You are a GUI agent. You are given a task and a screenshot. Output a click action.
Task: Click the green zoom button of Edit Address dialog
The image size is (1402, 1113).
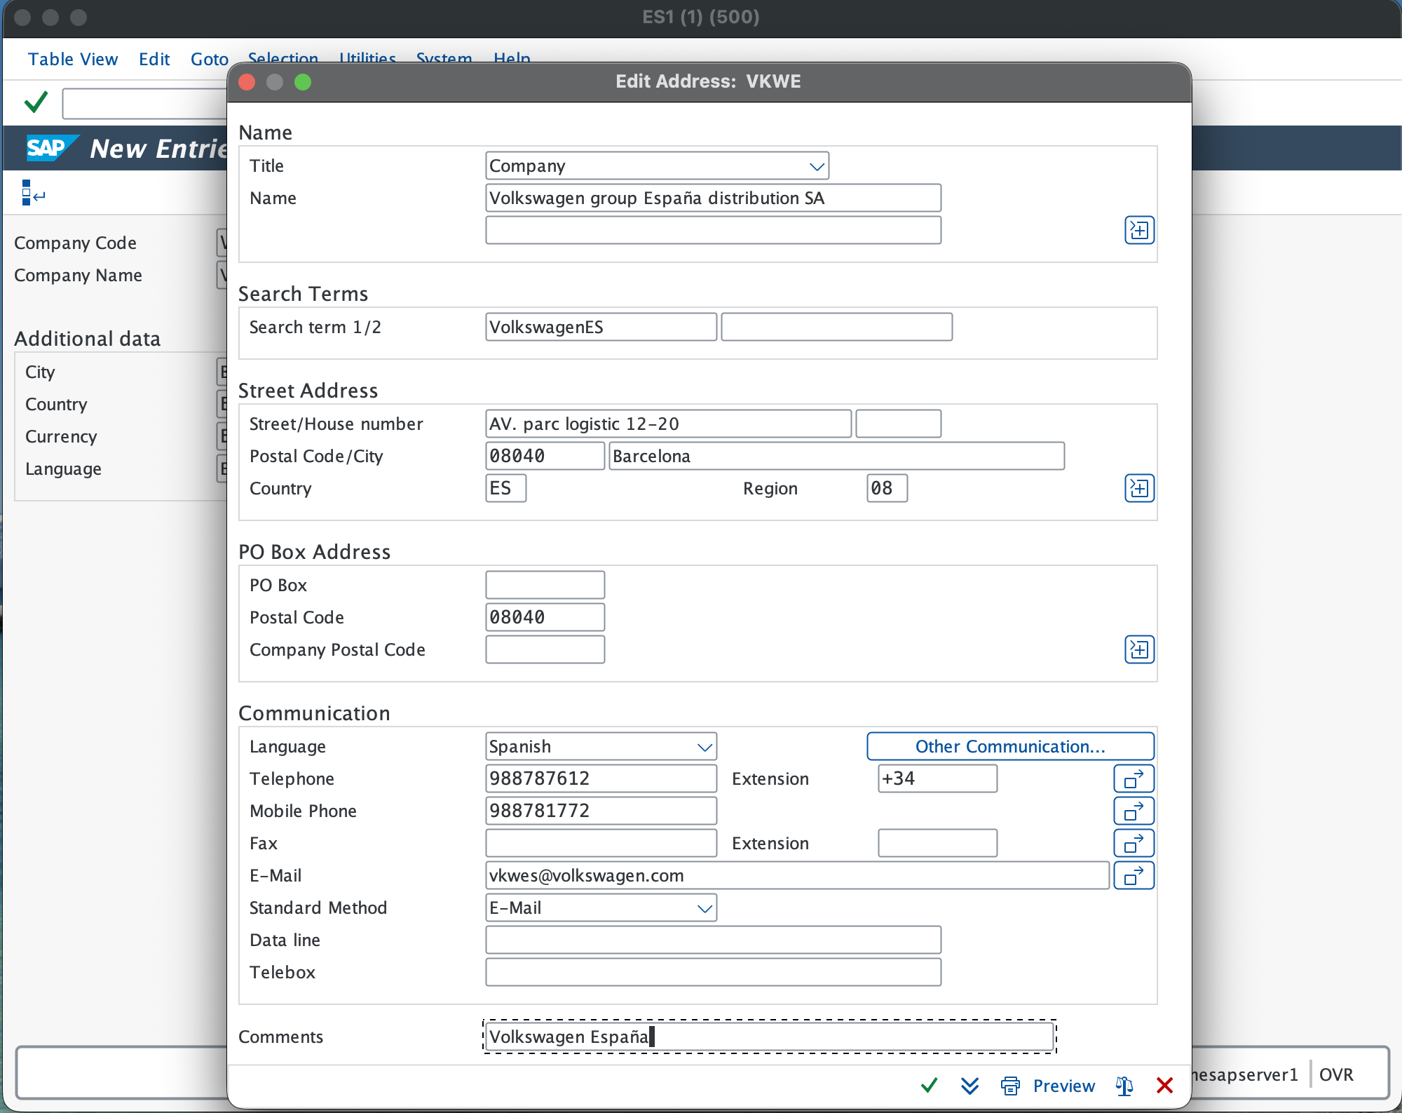(x=303, y=82)
